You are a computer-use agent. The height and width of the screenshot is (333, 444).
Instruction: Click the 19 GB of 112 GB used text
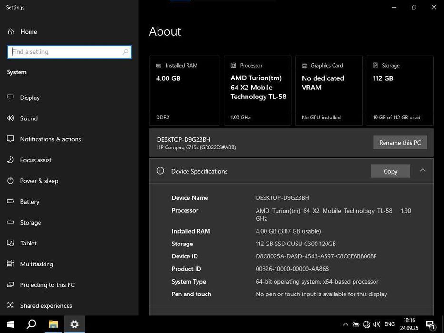pyautogui.click(x=396, y=117)
